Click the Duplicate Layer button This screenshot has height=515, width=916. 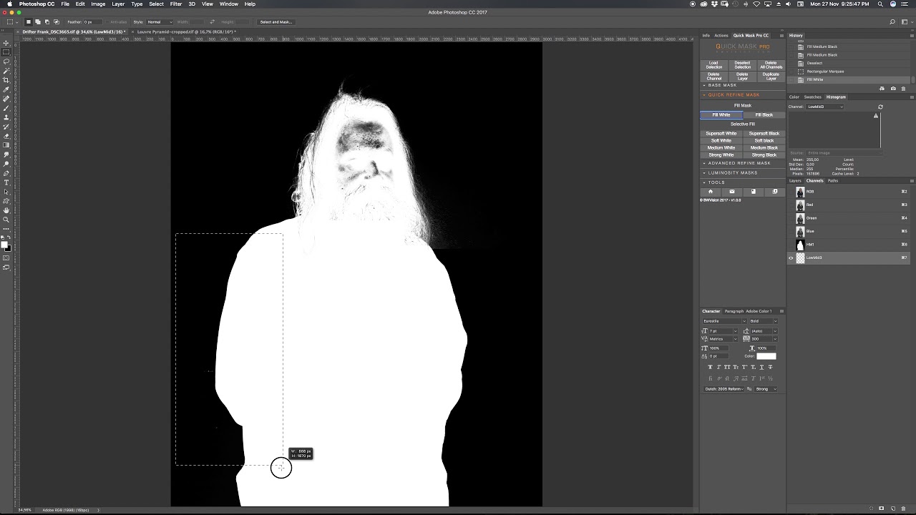click(x=771, y=76)
